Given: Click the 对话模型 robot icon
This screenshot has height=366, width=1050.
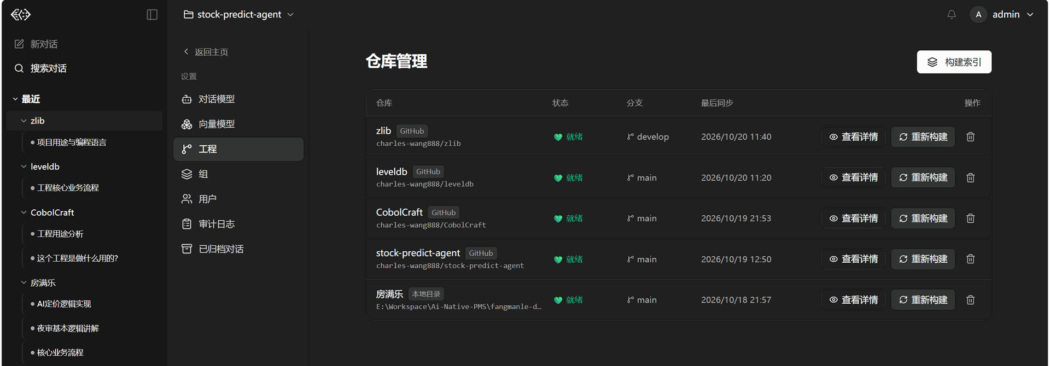Looking at the screenshot, I should point(187,99).
